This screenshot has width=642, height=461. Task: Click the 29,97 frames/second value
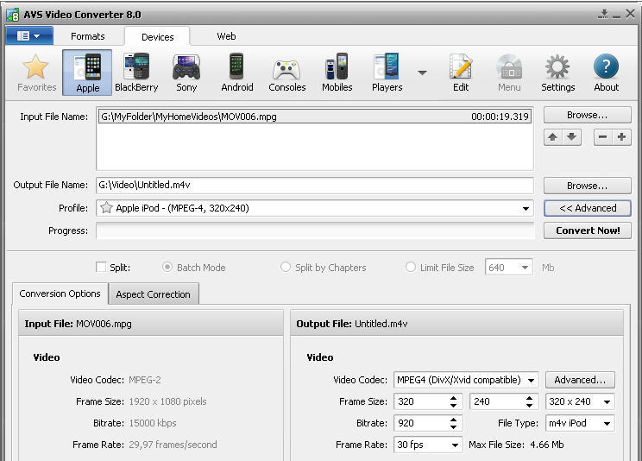[x=173, y=445]
